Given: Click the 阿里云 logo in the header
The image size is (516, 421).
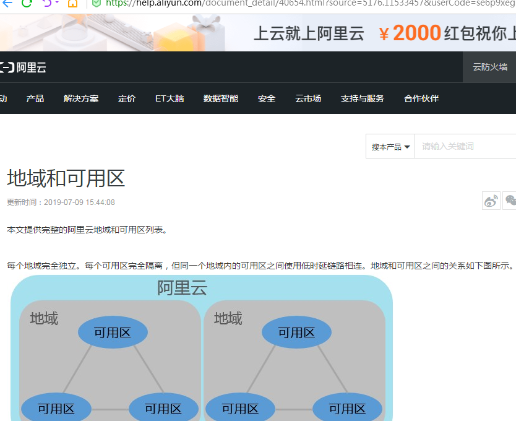Looking at the screenshot, I should point(23,67).
